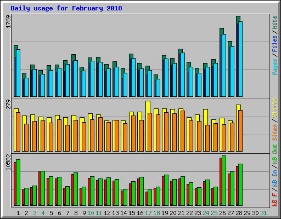281x219 pixels.
Task: Click the green kB Out bar for day 19
Action: (x=166, y=191)
